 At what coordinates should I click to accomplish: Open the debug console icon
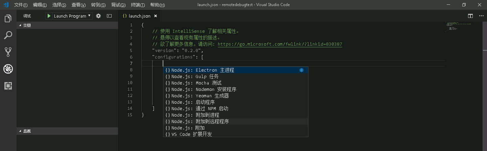(x=109, y=16)
